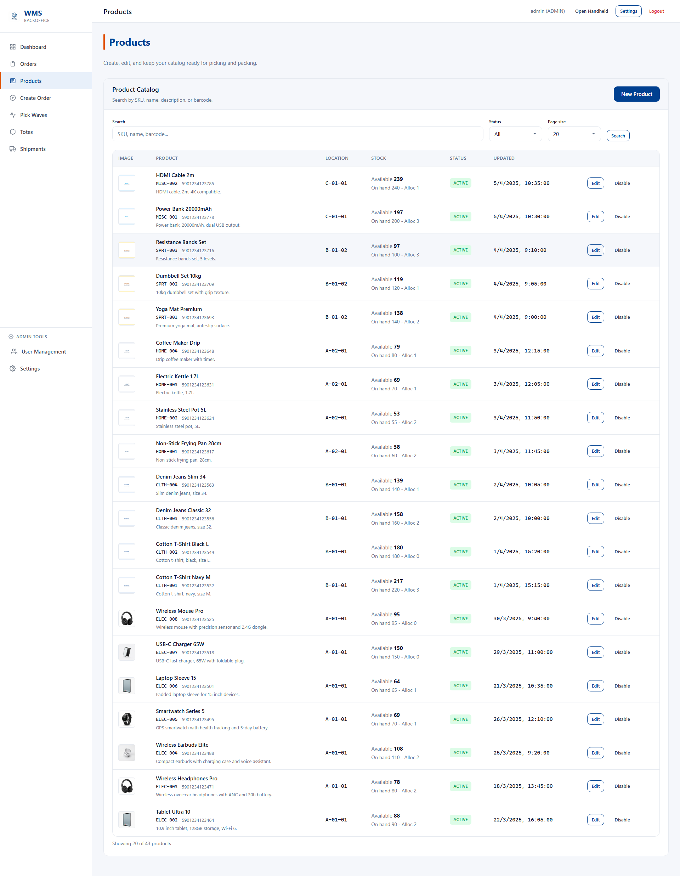Open Create Order via its plus icon

(13, 98)
